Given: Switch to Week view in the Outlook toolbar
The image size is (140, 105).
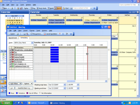Looking at the screenshot, I should 51,8.
